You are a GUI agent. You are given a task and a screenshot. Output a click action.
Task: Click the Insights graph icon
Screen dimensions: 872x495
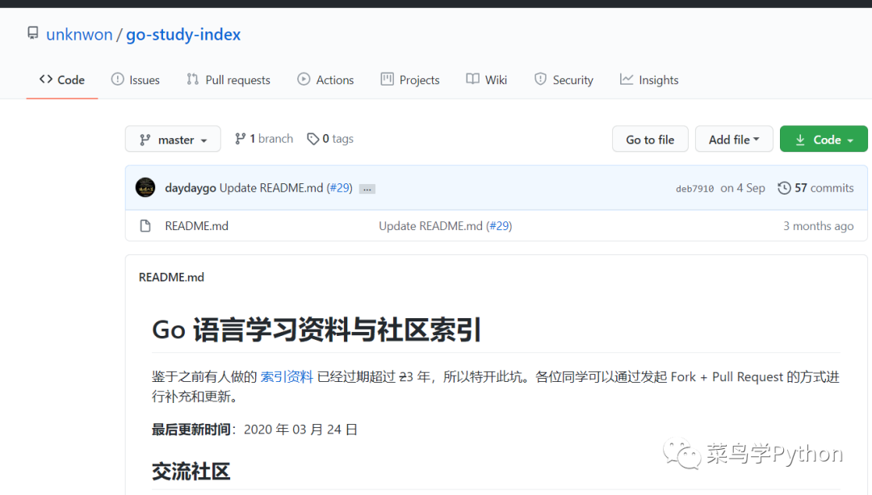coord(627,79)
